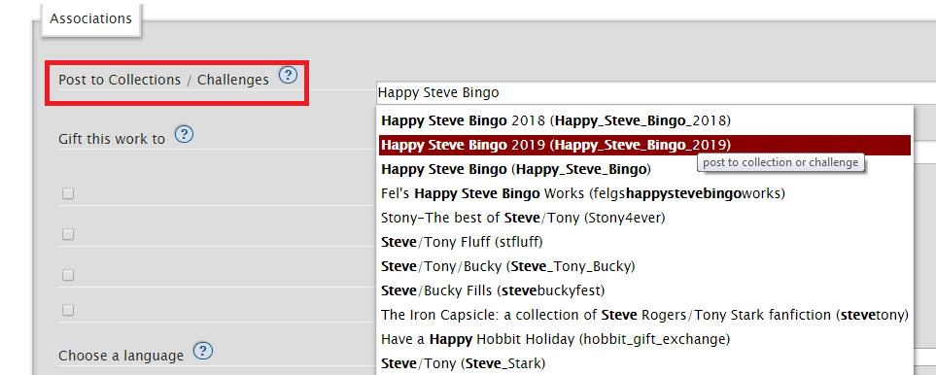Choose Steve/Tony/Bucky collection suggestion

pos(644,266)
